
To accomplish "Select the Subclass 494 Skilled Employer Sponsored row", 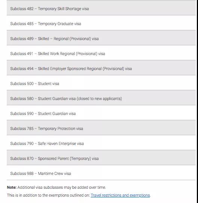I will click(101, 68).
